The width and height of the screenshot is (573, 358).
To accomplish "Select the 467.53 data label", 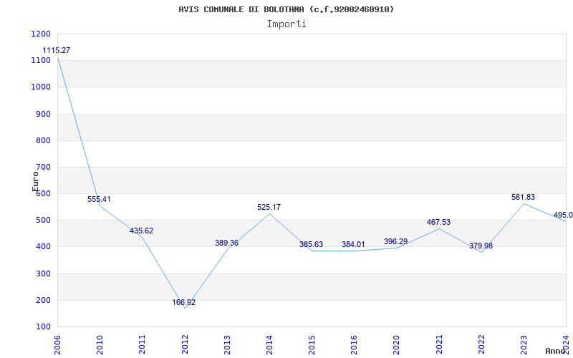I will click(x=438, y=222).
